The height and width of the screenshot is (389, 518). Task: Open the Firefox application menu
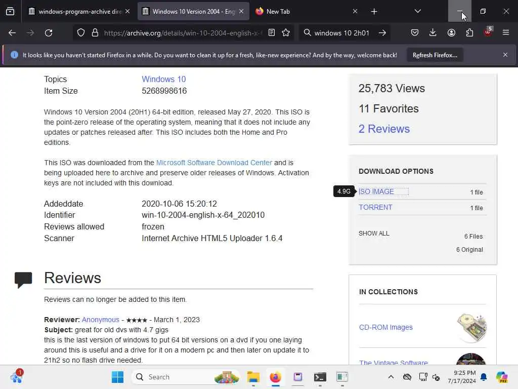(506, 32)
